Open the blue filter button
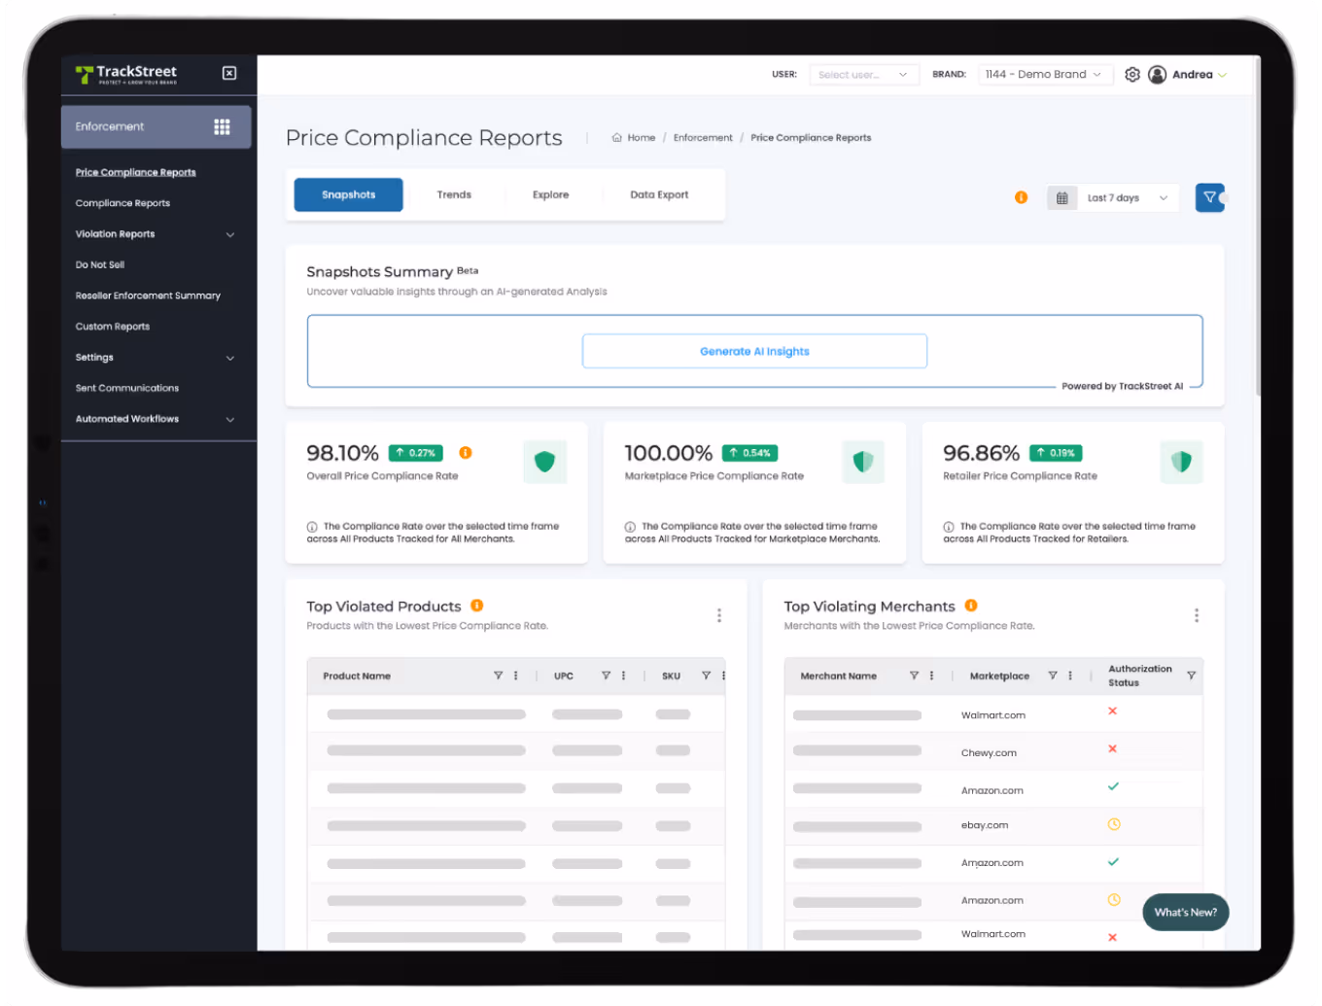Viewport: 1322px width, 1006px height. coord(1209,197)
